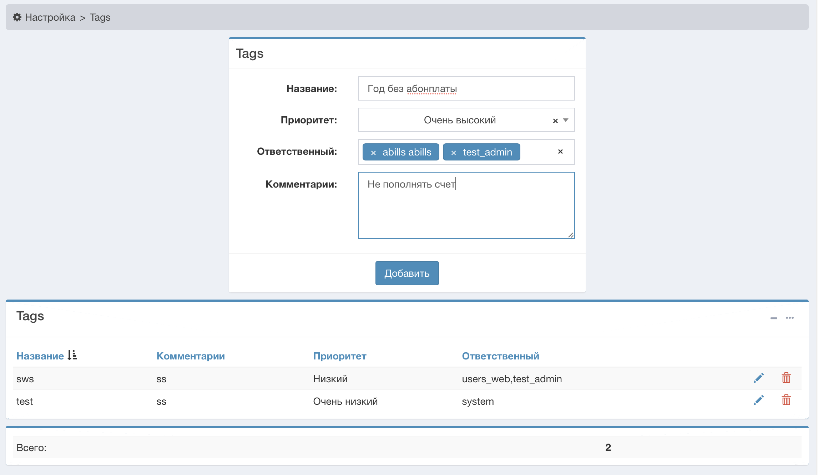
Task: Toggle sort order icon next to Название
Action: [72, 355]
